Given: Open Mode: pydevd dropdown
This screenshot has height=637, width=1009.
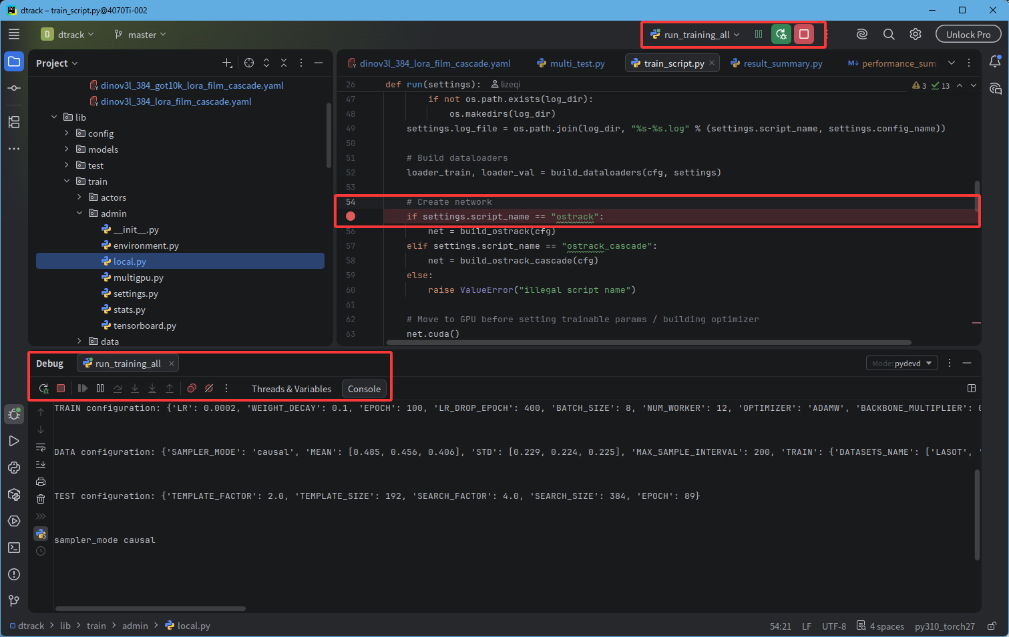Looking at the screenshot, I should pos(902,364).
